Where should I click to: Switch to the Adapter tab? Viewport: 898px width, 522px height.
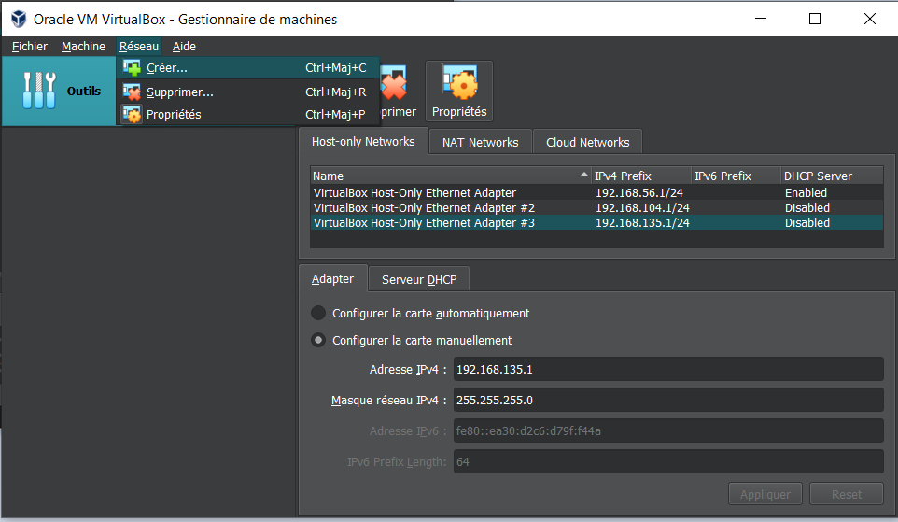coord(332,279)
